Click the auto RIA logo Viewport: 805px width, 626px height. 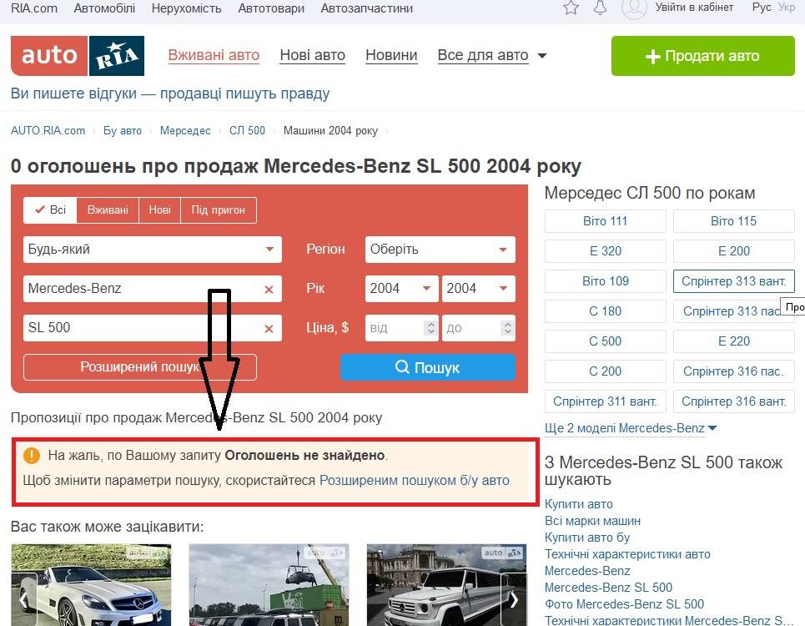(78, 55)
